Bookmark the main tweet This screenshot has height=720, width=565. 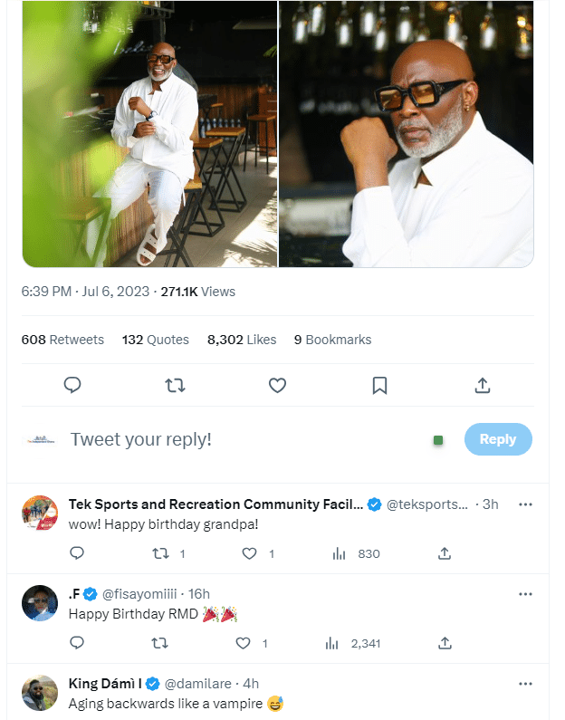pos(380,385)
